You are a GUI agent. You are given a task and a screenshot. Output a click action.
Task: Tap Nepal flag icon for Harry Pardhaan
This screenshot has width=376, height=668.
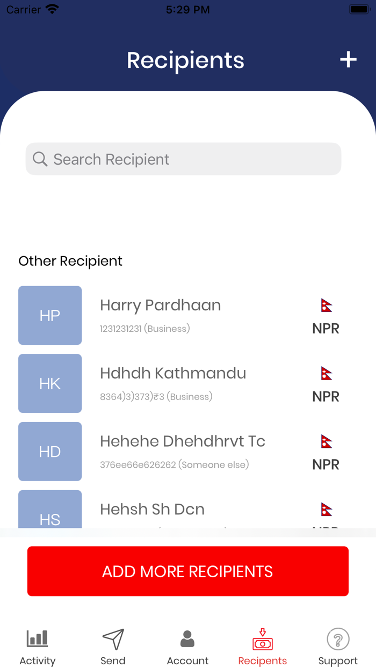coord(326,306)
